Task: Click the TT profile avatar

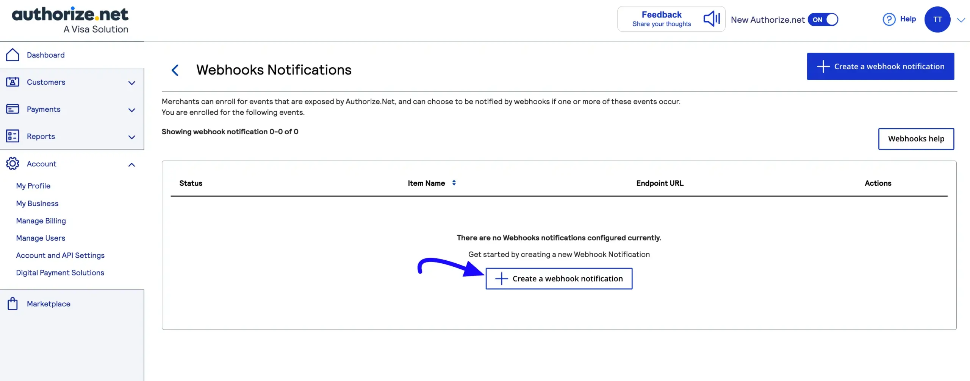Action: [938, 19]
